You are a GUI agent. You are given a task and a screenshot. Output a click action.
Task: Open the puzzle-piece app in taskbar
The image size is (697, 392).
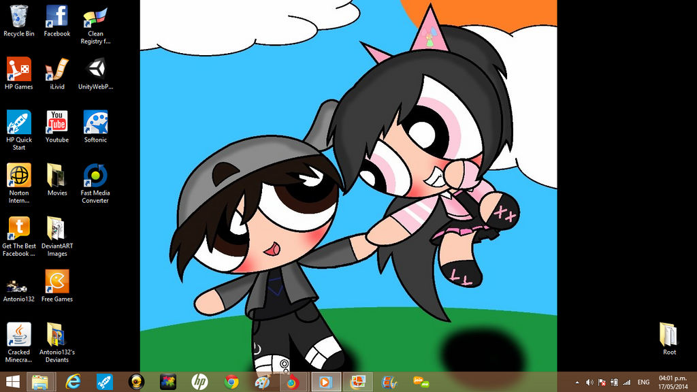[x=168, y=382]
